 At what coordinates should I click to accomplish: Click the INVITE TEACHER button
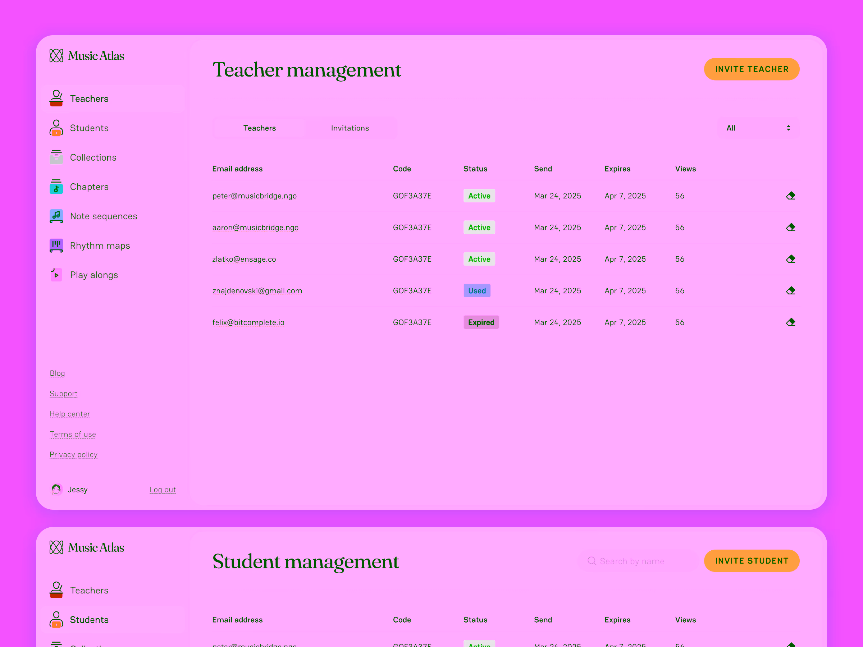click(x=752, y=69)
